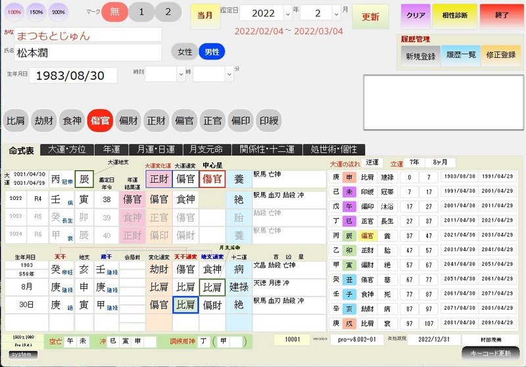Click the クリア button

[x=416, y=15]
